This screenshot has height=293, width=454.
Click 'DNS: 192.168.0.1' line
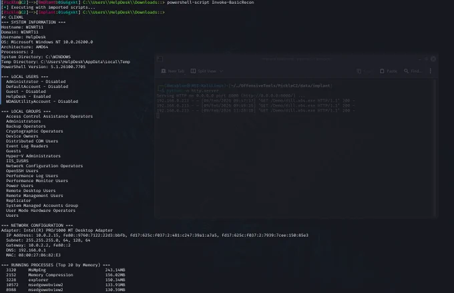click(26, 250)
